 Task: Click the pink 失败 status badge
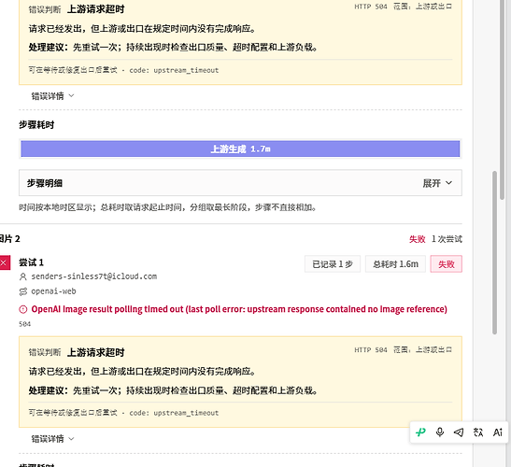pos(447,264)
